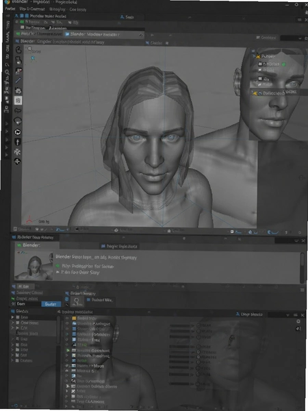Click the magnifier figure thumbnail icon beside 'Podeert Mile'

(77, 301)
